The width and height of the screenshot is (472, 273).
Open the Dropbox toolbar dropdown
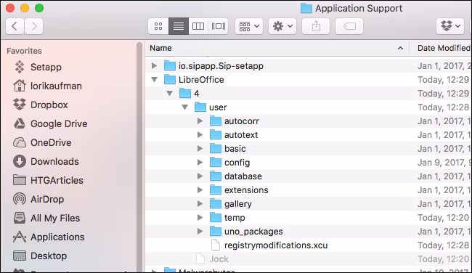pos(450,26)
